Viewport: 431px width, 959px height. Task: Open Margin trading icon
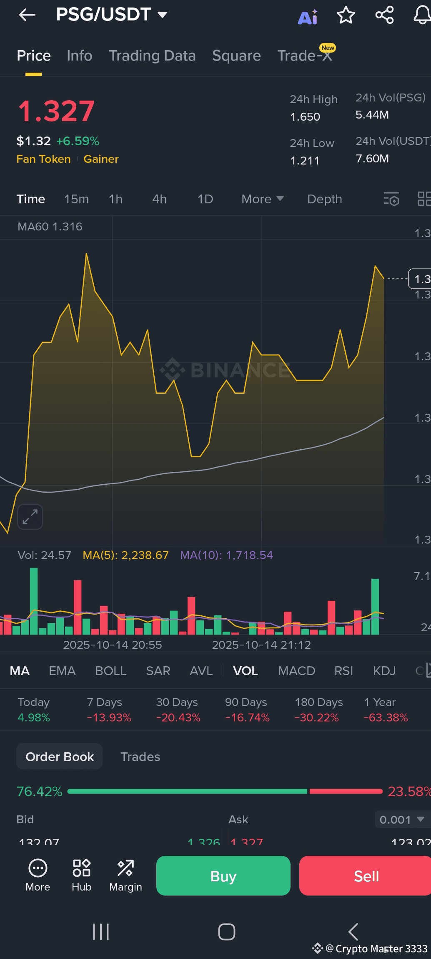pyautogui.click(x=125, y=876)
